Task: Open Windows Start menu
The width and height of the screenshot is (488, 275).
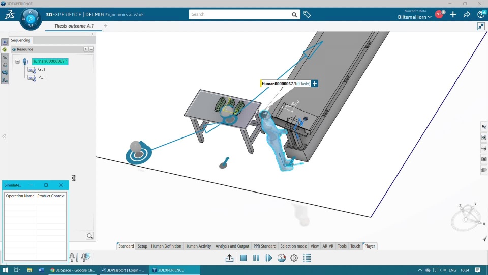Action: [x=5, y=270]
